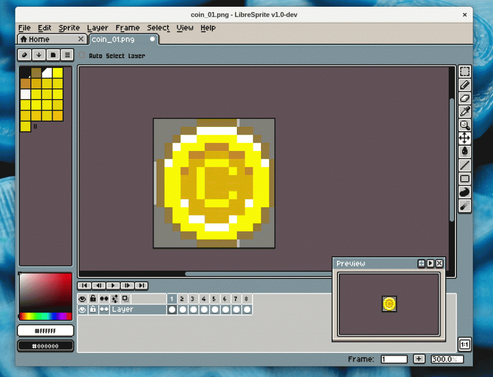Screen dimensions: 493x377
Task: Select the Rectangular Marquee tool
Action: click(465, 71)
